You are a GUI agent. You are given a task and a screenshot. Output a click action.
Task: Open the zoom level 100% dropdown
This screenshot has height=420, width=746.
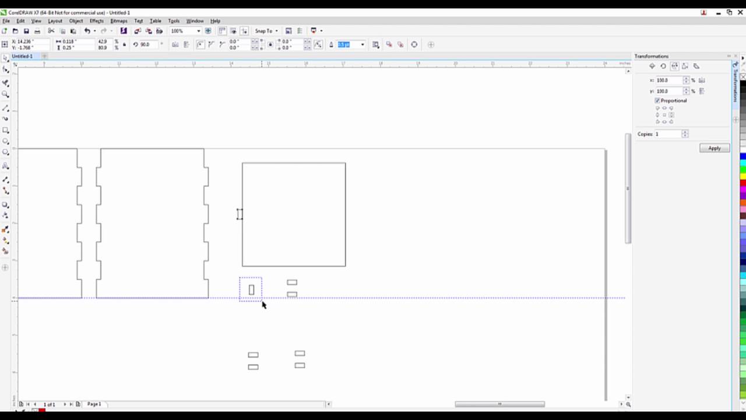(x=198, y=31)
